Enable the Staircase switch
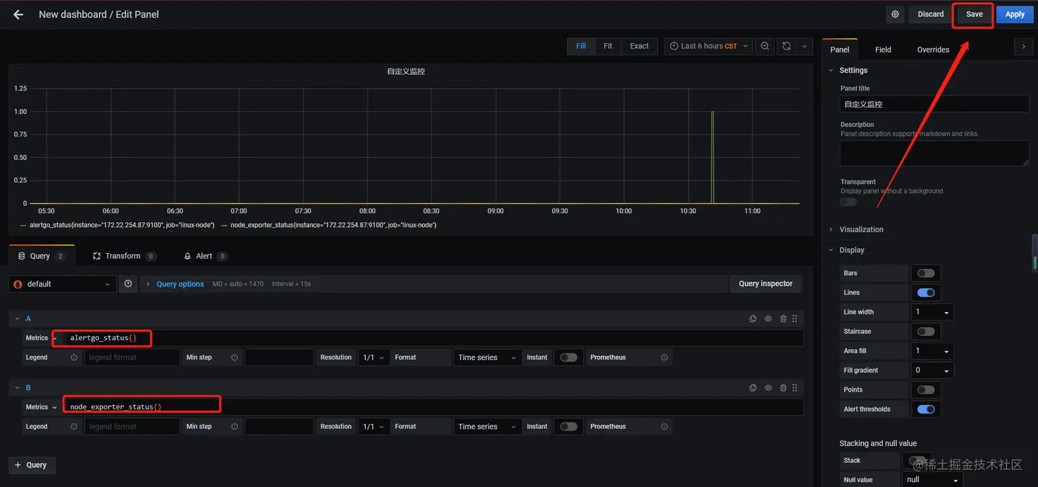1038x487 pixels. (926, 331)
